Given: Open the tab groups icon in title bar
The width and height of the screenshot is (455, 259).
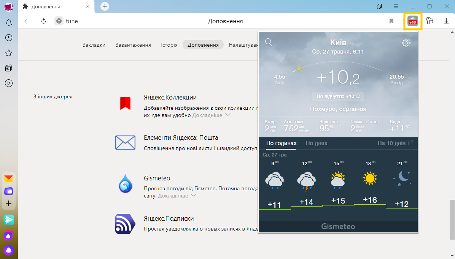Looking at the screenshot, I should [x=379, y=6].
